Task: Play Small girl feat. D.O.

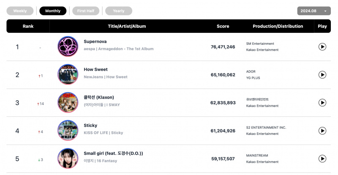Action: pos(322,159)
